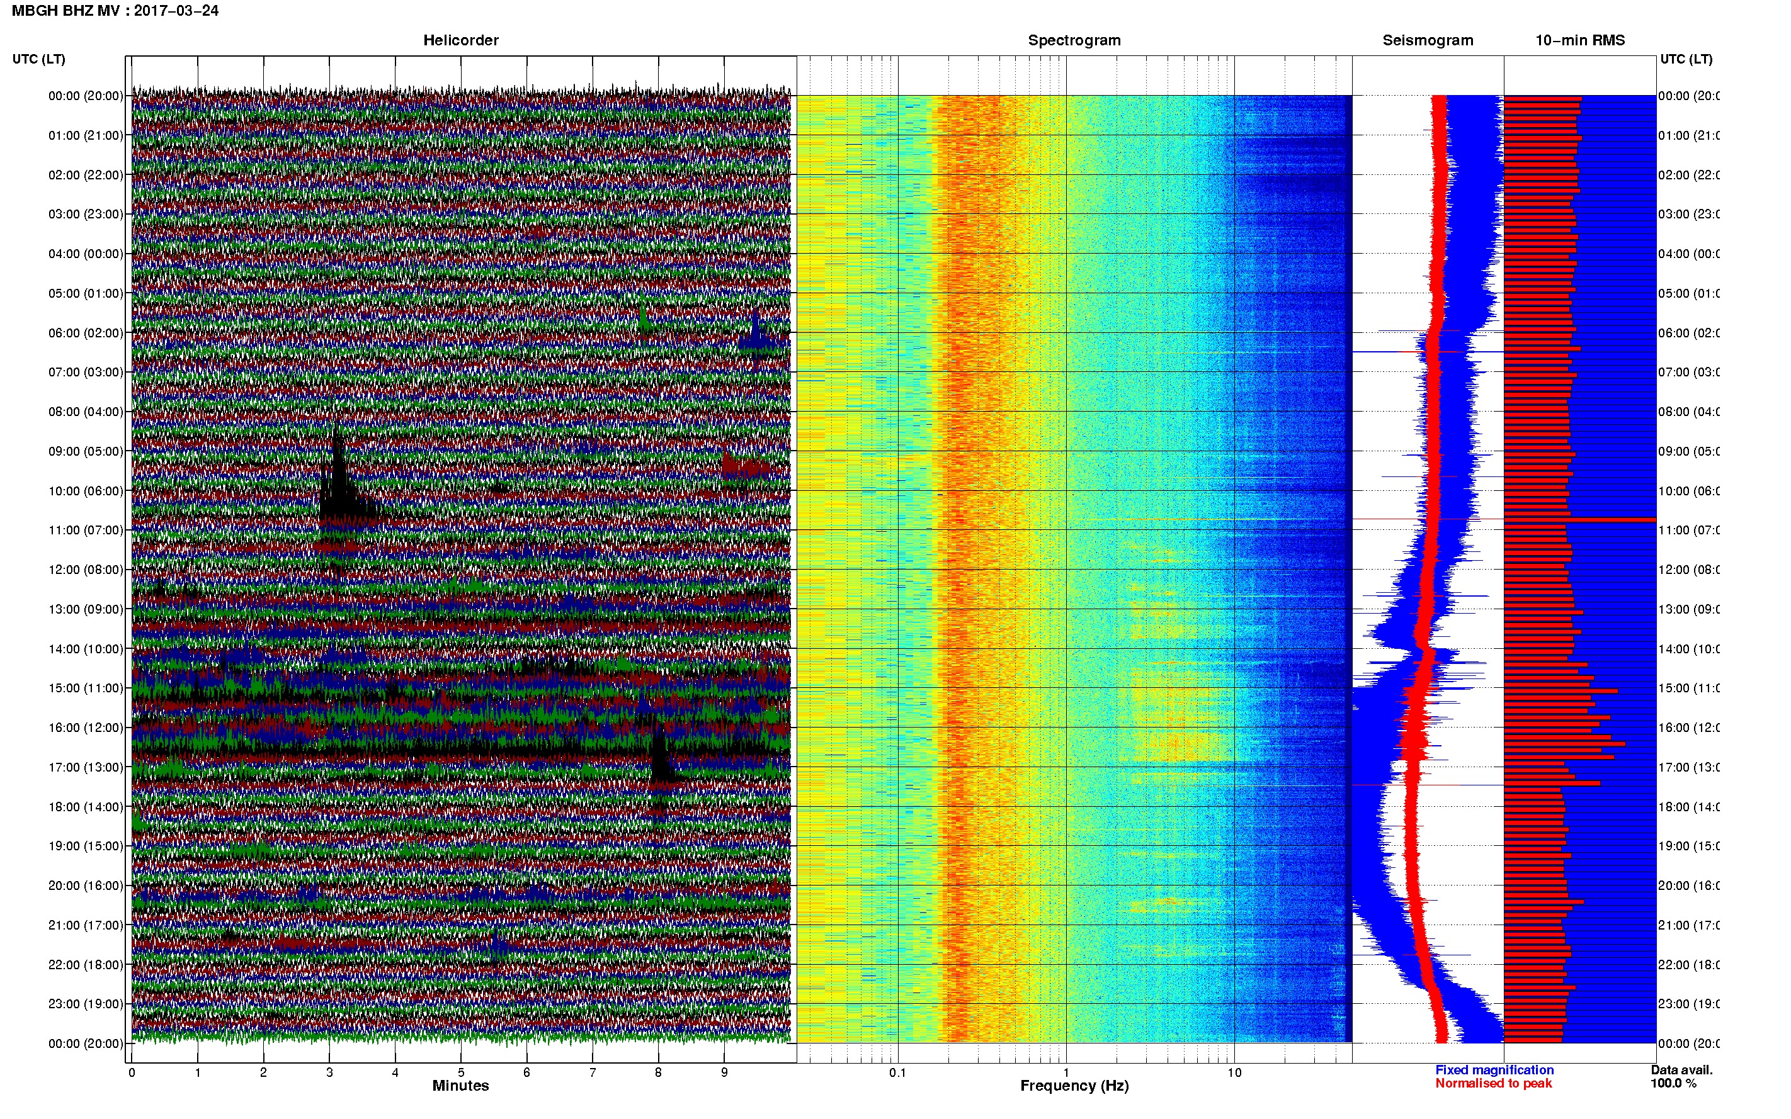The image size is (1791, 1119).
Task: Click the 'Spectrogram' panel heading
Action: 1074,40
